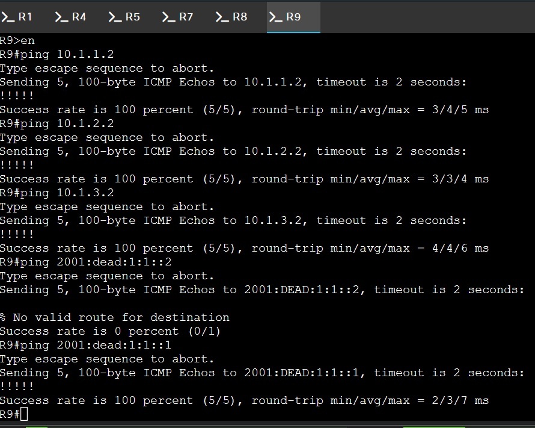
Task: Click the success line with 3/4/5 ms
Action: 244,110
